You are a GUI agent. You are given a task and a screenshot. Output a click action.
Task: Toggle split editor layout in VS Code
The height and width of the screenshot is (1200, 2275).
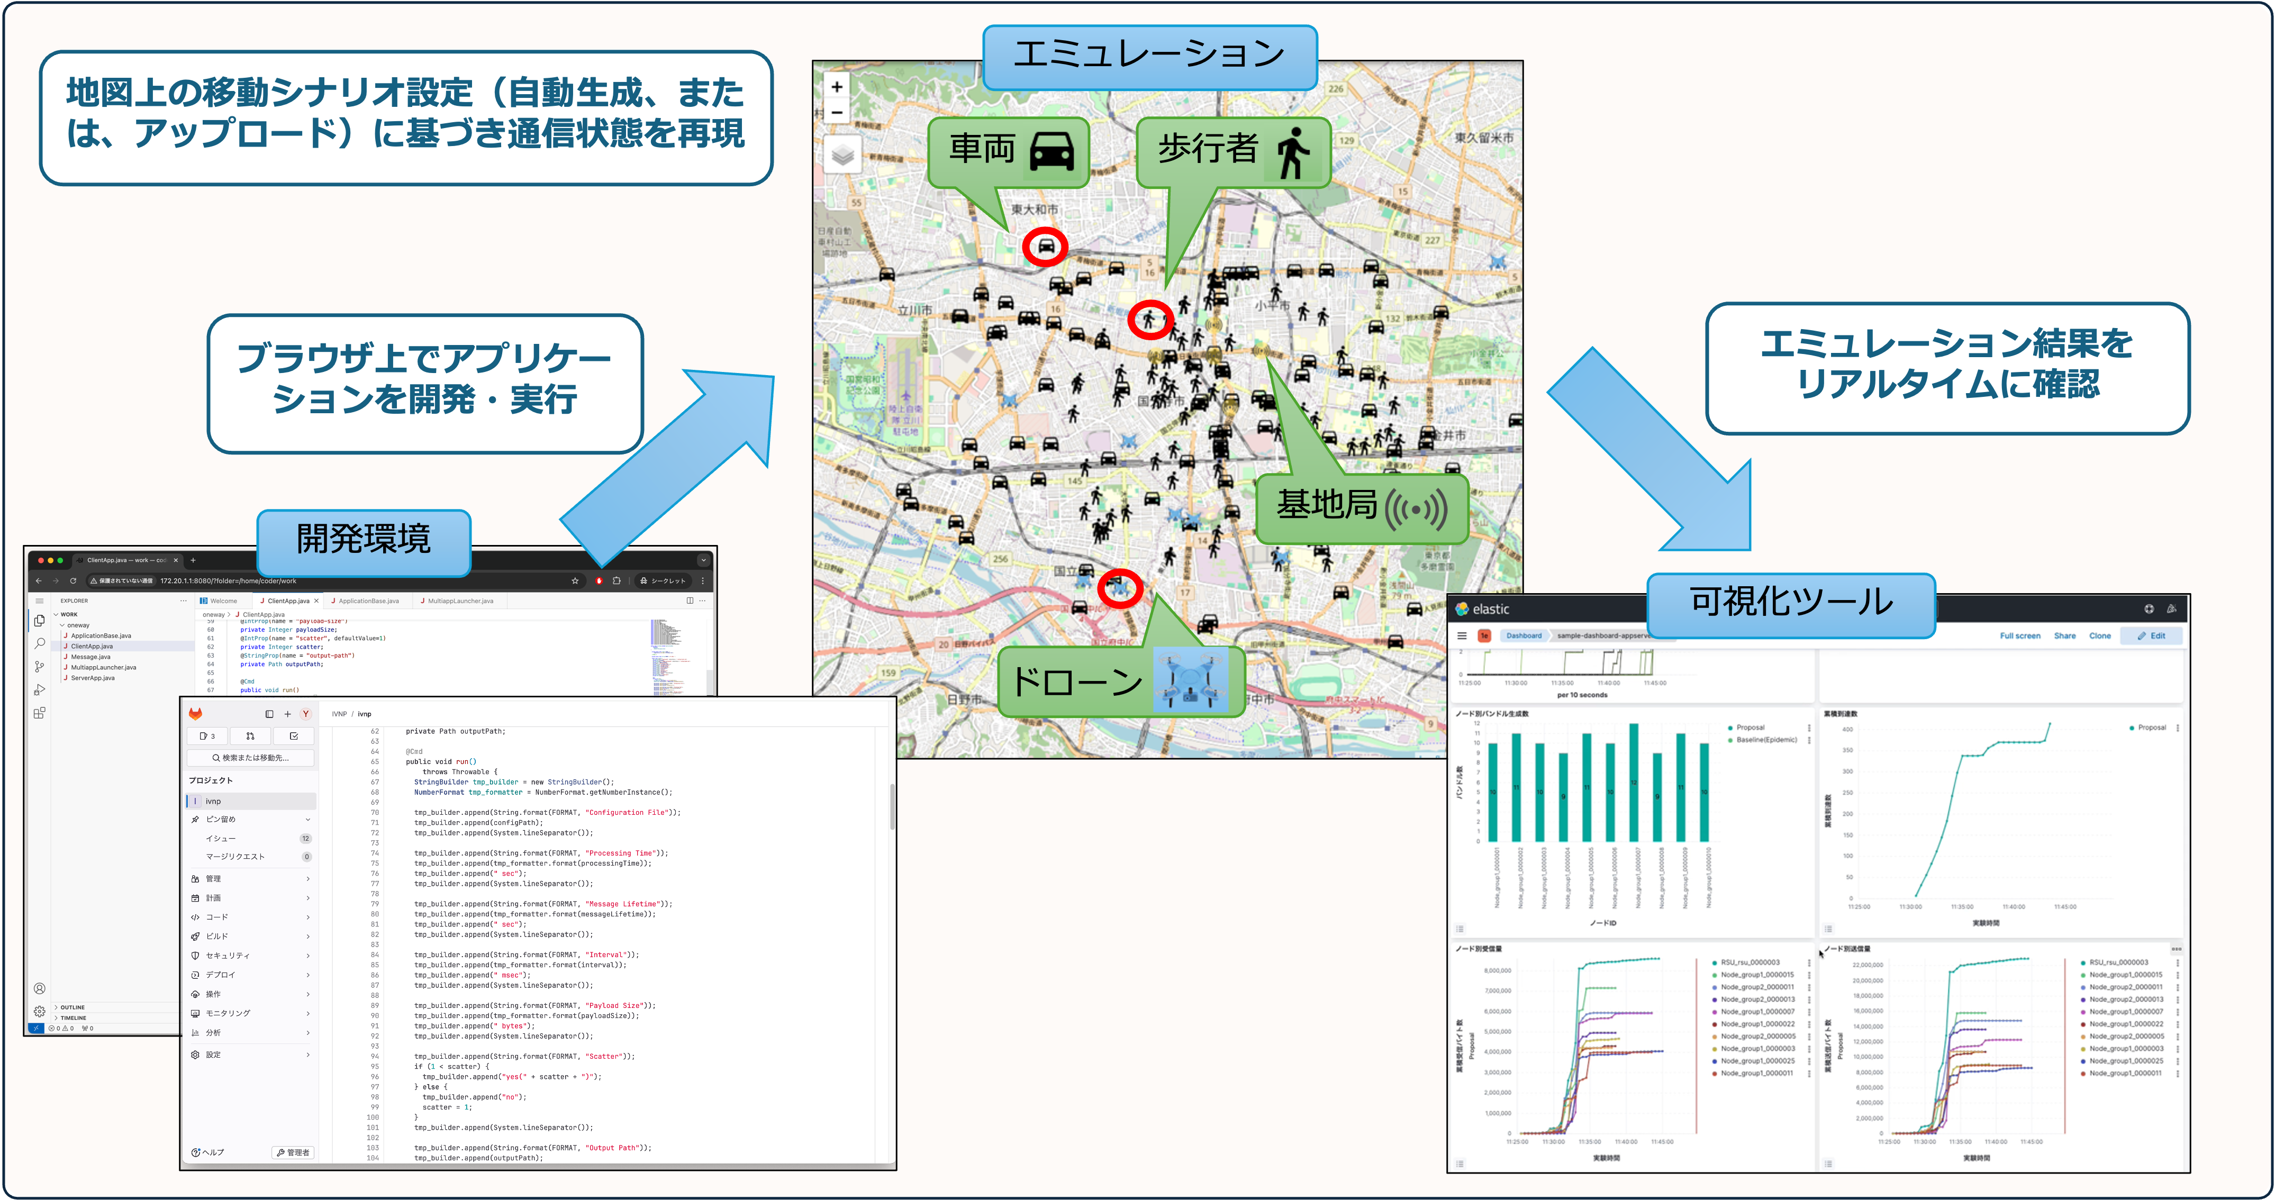coord(691,601)
